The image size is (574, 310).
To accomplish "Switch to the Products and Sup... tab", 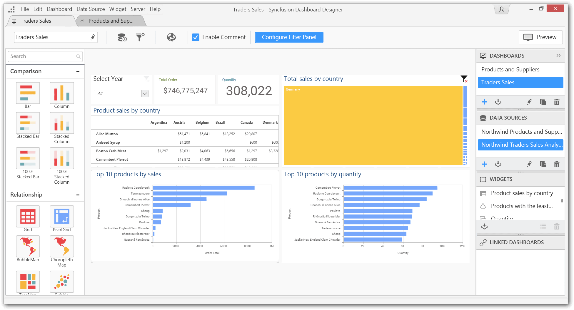I will [x=111, y=21].
